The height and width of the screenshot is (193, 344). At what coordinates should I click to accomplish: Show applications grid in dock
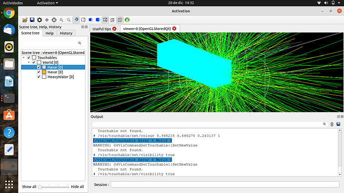coord(9,185)
